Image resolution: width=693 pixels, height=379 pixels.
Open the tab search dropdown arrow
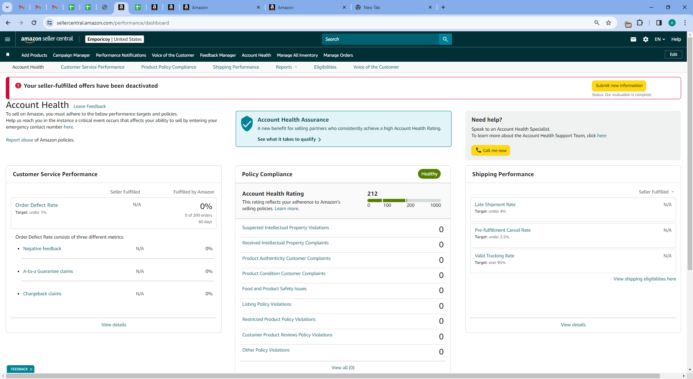pos(7,7)
